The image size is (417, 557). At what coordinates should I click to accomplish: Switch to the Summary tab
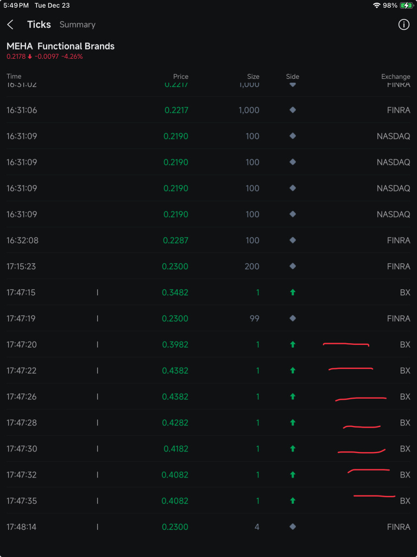tap(77, 24)
